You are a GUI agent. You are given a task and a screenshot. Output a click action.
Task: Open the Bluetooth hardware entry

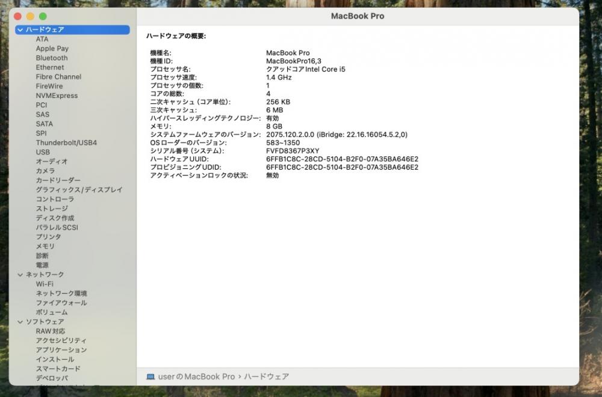coord(52,58)
